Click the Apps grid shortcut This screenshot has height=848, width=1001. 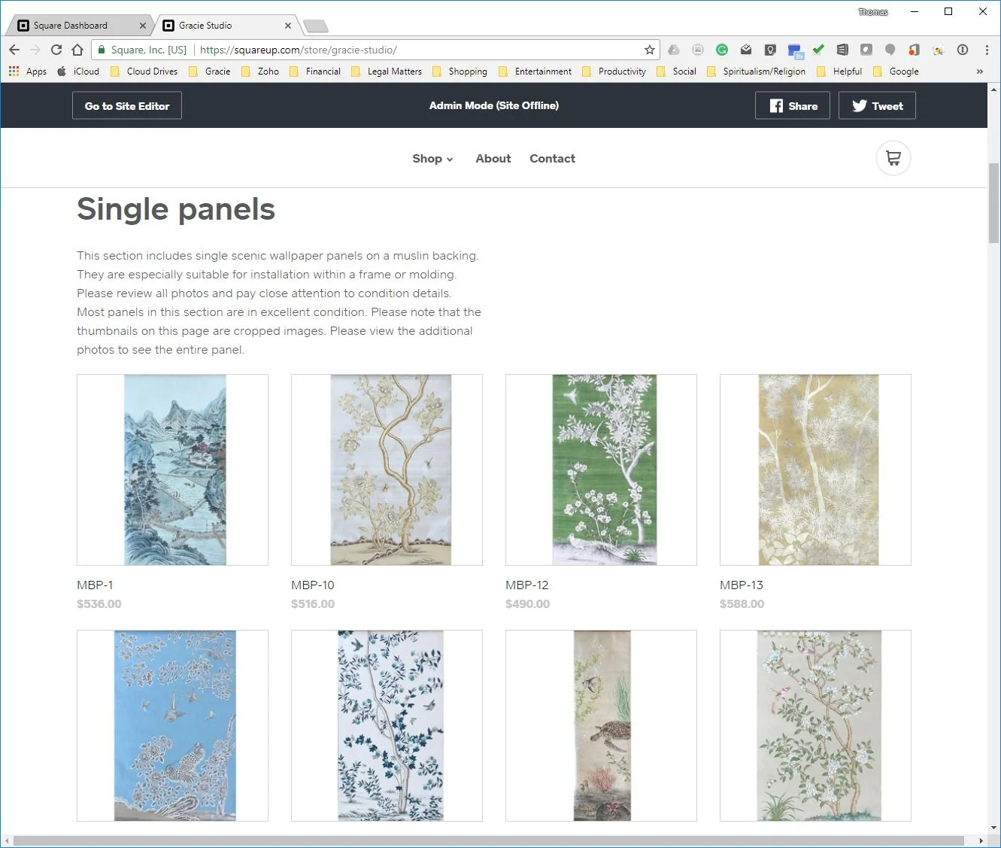point(27,71)
